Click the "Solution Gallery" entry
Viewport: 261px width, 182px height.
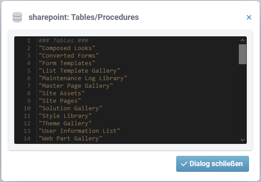click(71, 108)
